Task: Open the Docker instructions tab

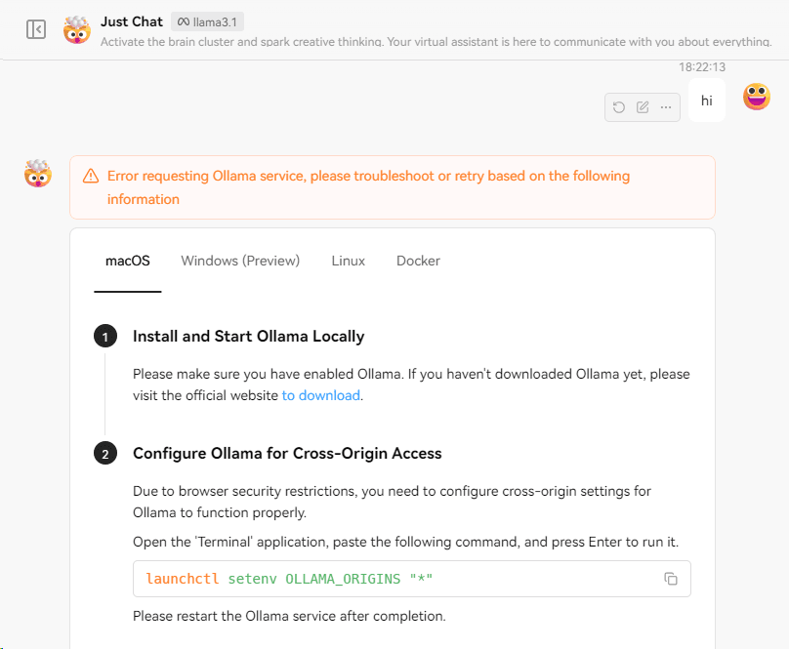Action: click(418, 261)
